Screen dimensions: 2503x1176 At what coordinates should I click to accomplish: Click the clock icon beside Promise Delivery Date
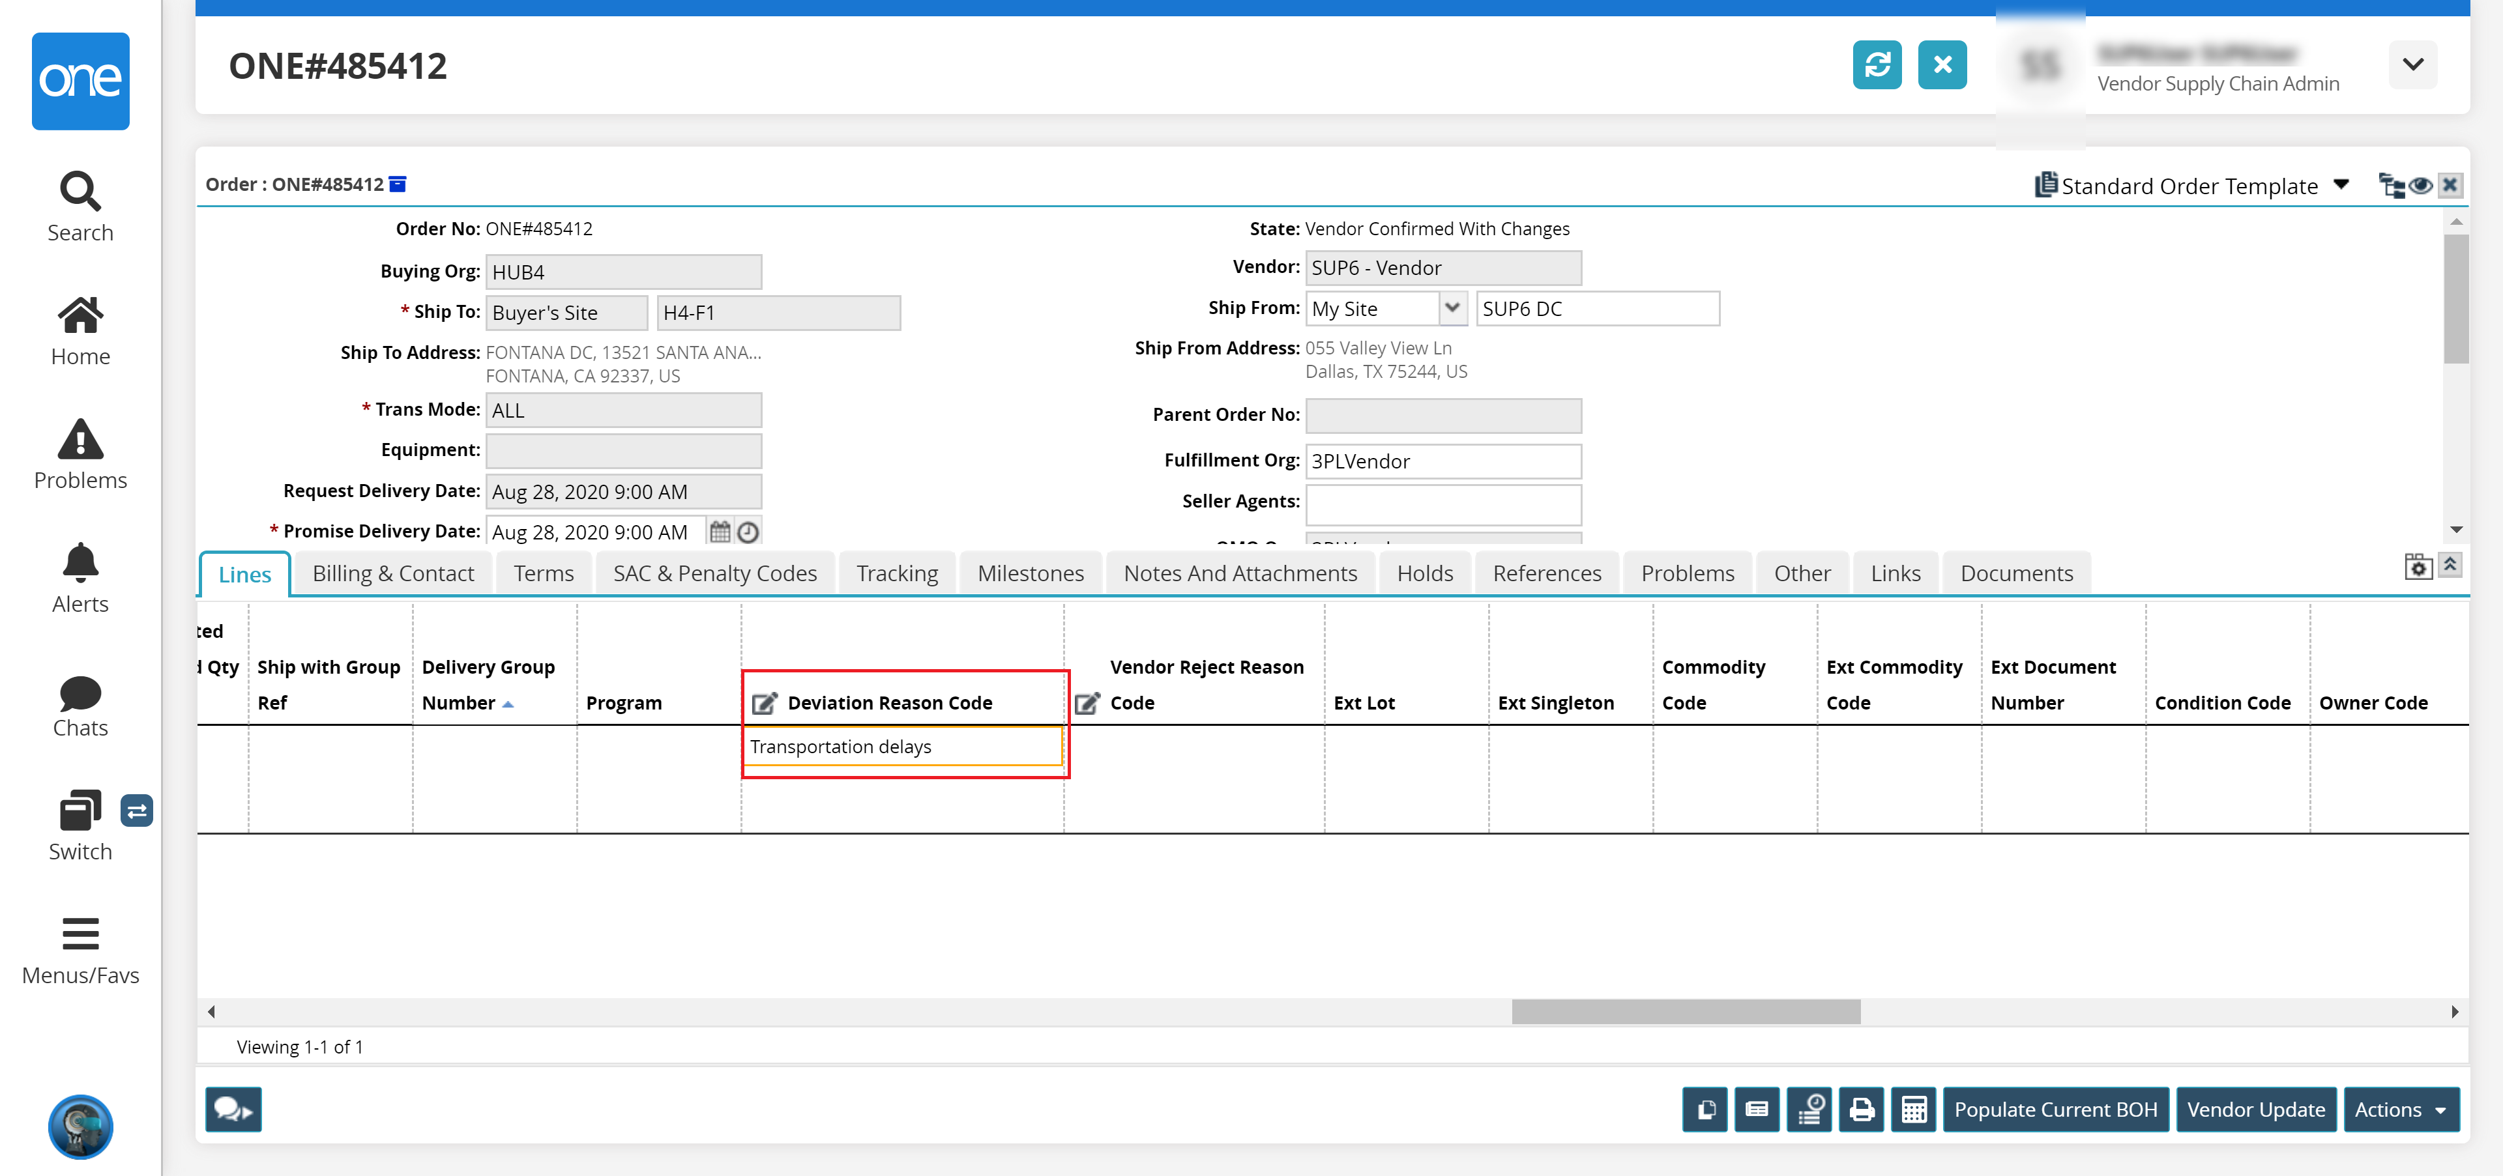(747, 532)
